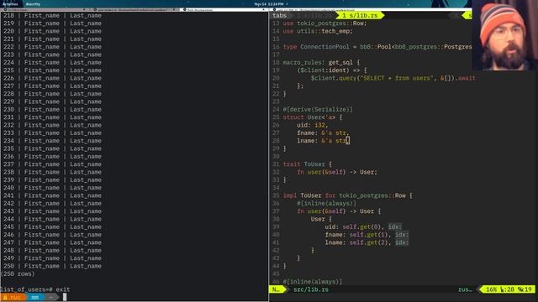Click 'uid: i32,' on line 26

(313, 125)
